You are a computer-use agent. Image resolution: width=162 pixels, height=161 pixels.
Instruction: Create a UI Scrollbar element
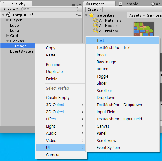(122, 91)
